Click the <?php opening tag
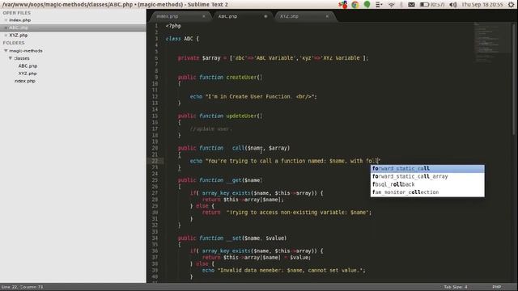Viewport: 518px width, 291px height. coord(173,26)
